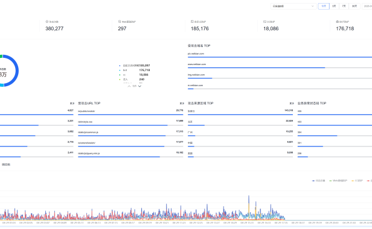Select the 今天 time range tab
This screenshot has height=229, width=372.
[x=324, y=6]
